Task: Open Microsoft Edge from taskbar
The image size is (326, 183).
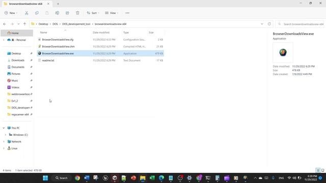Action: [161, 178]
